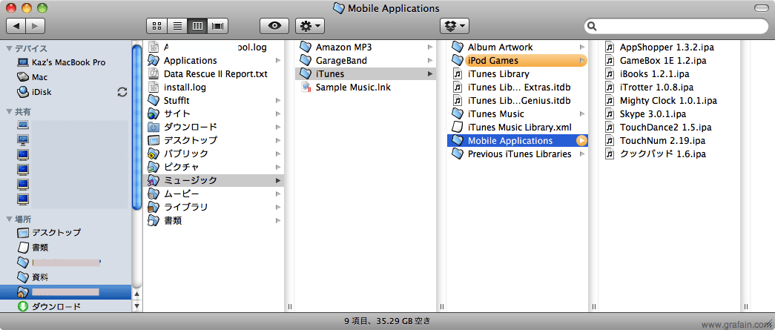Click the sidebar scroll down arrow
775x330 pixels.
137,306
